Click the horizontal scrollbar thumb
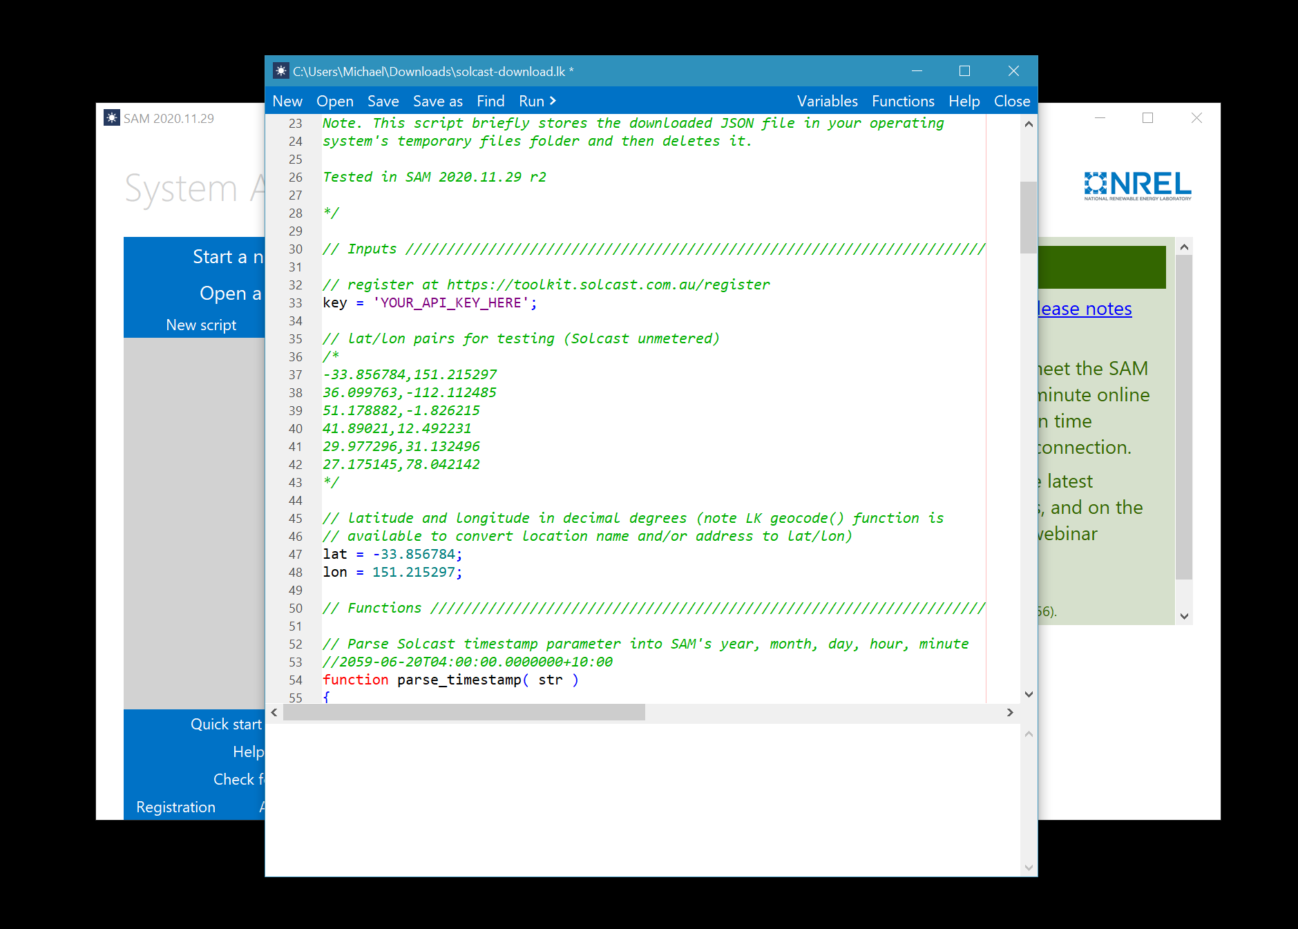This screenshot has width=1298, height=929. [x=464, y=712]
